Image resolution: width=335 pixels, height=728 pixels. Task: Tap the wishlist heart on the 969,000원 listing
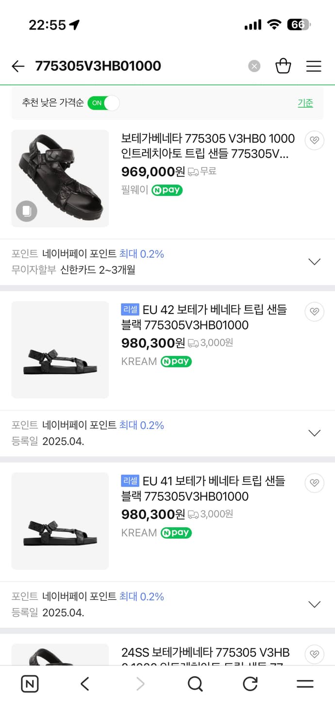pyautogui.click(x=314, y=140)
